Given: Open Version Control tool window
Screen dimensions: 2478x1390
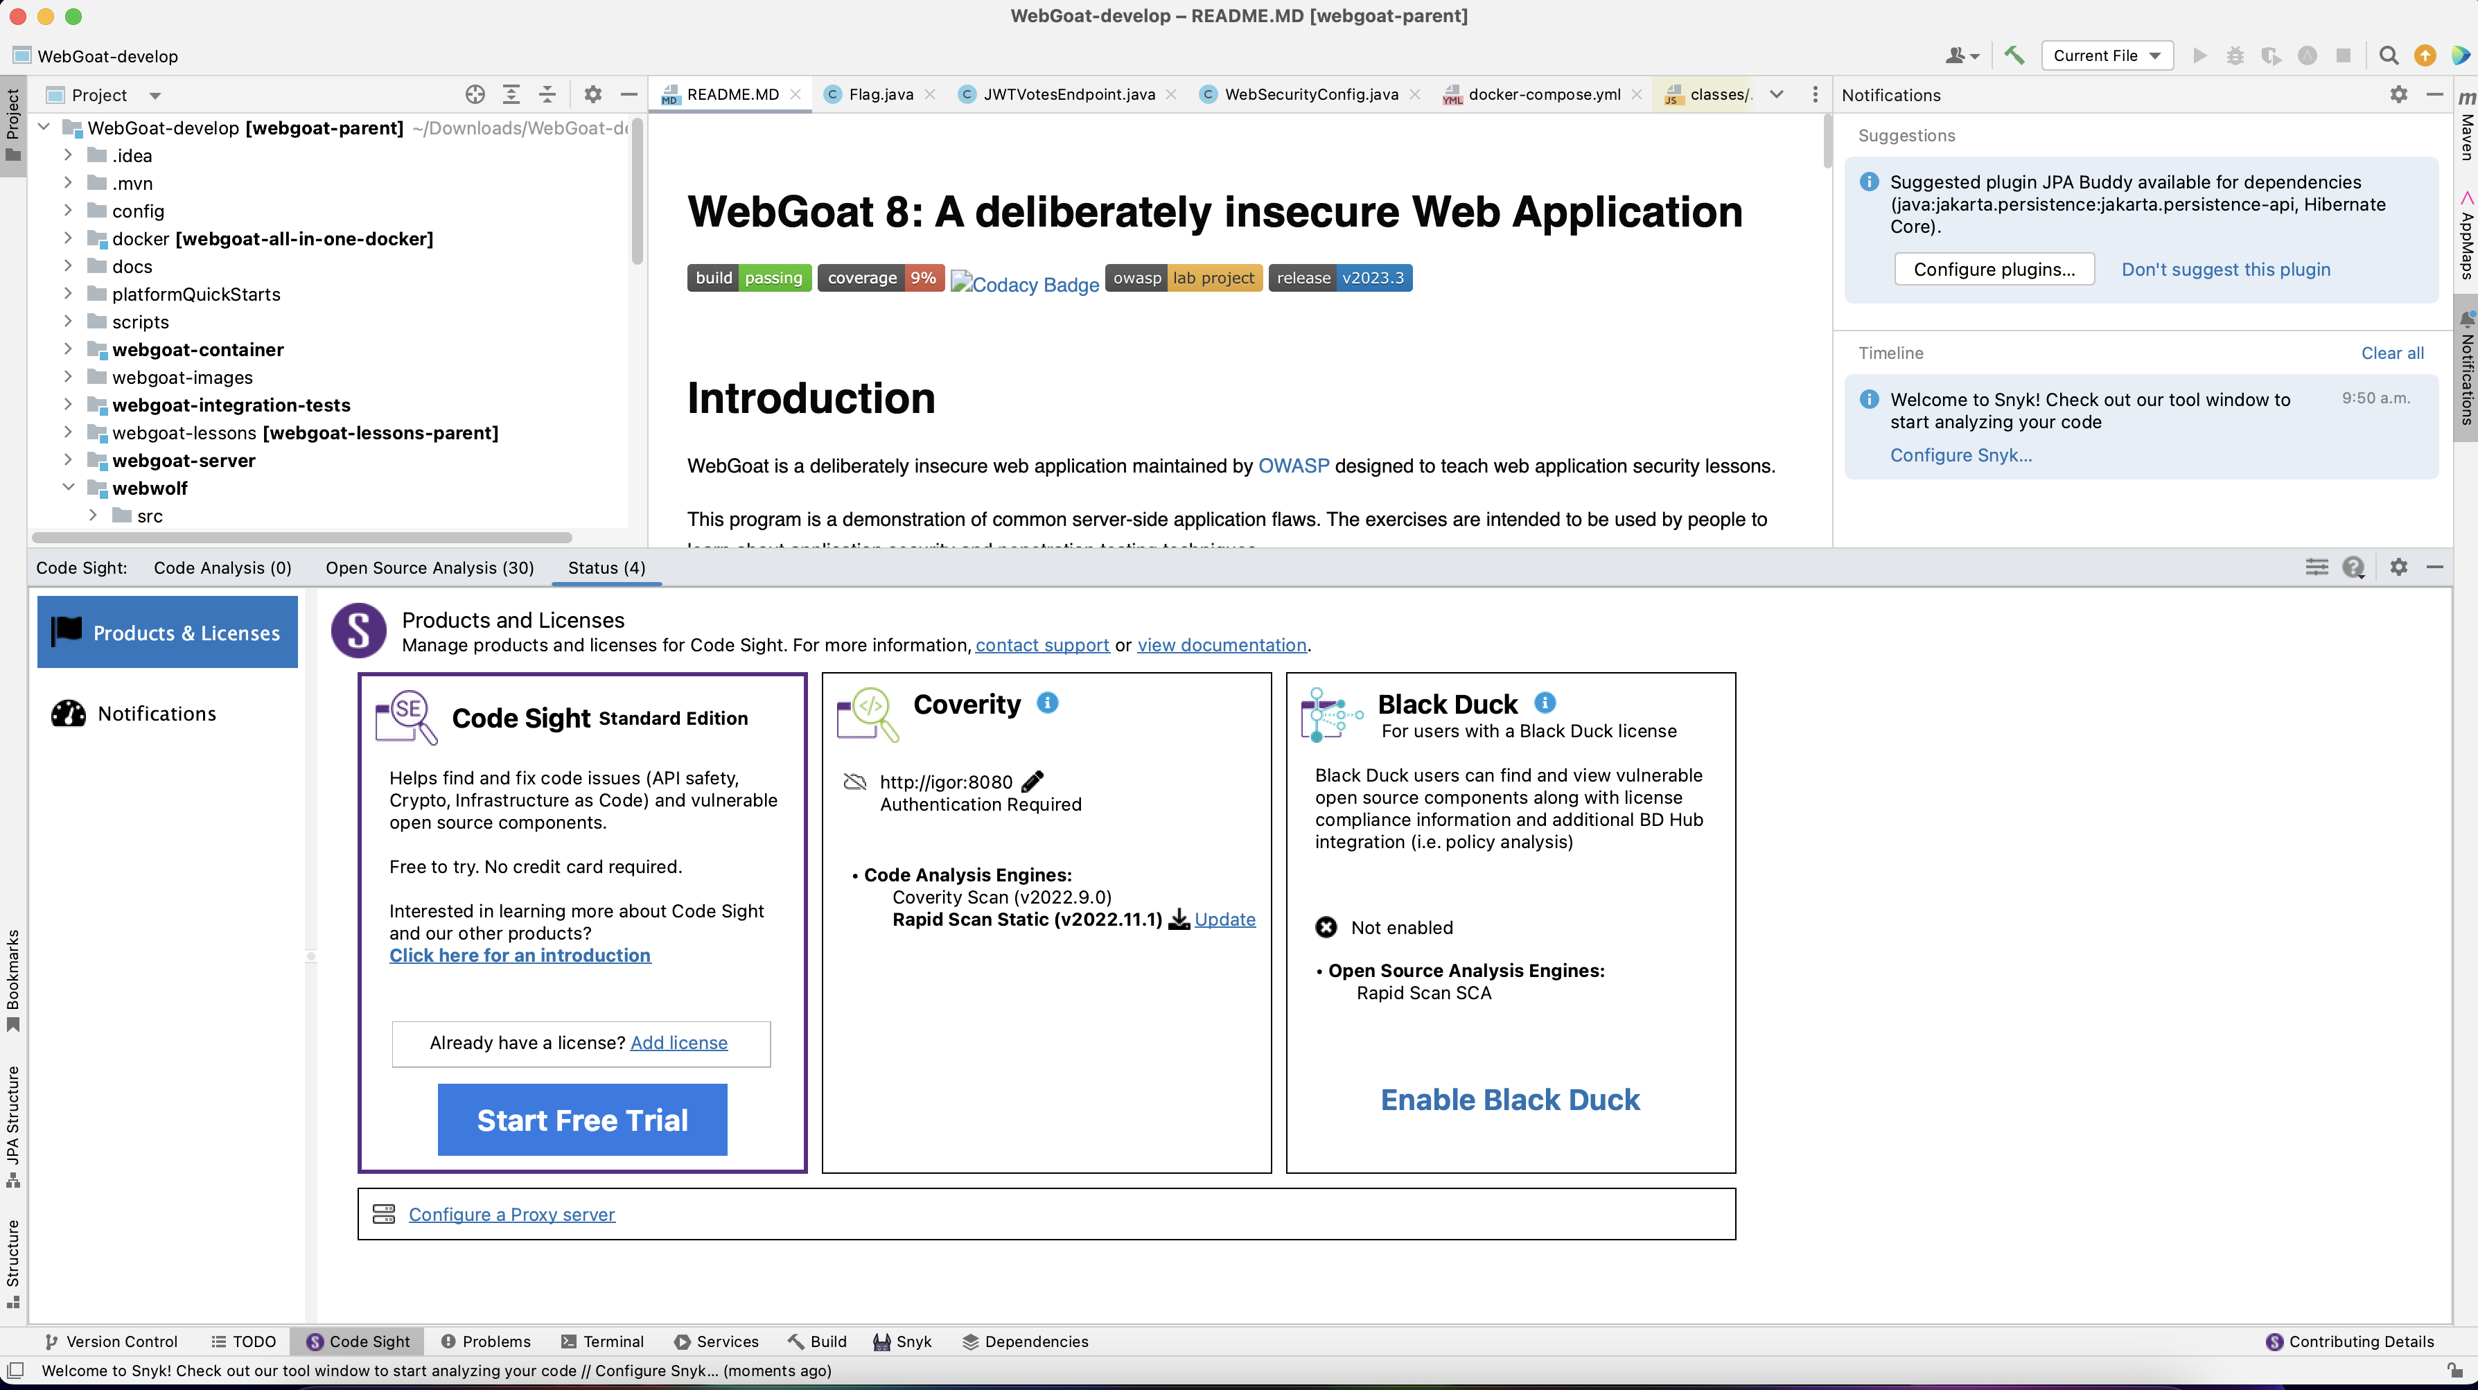Looking at the screenshot, I should click(111, 1342).
